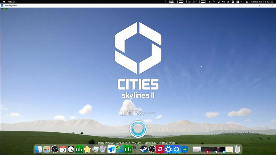This screenshot has width=276, height=155.
Task: Open the volume control in menu bar
Action: coord(223,2)
